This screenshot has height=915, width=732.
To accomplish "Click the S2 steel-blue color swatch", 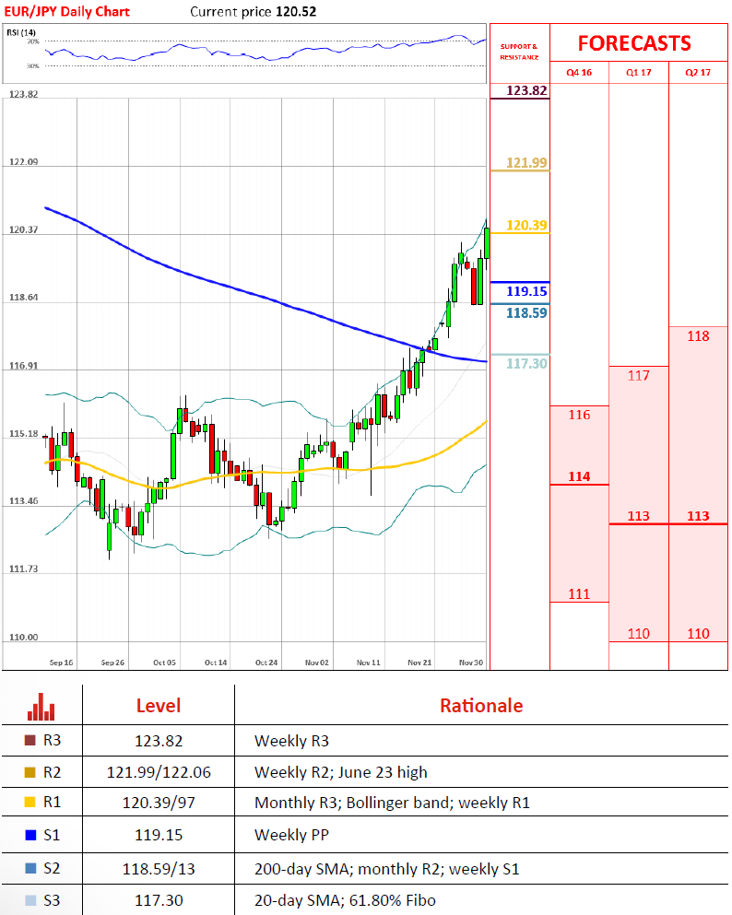I will 30,868.
